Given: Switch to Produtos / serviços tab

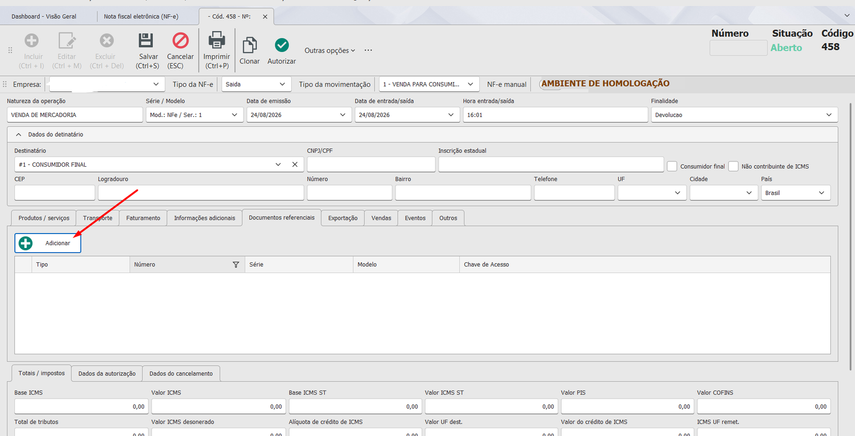Looking at the screenshot, I should click(44, 218).
